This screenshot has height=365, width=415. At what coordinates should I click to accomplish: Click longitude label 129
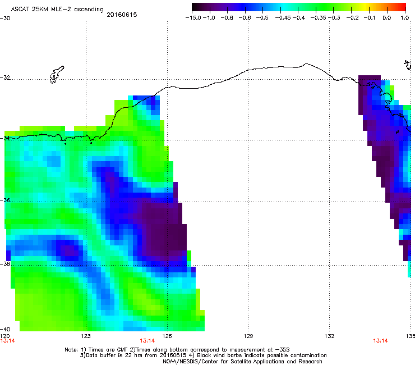[248, 336]
